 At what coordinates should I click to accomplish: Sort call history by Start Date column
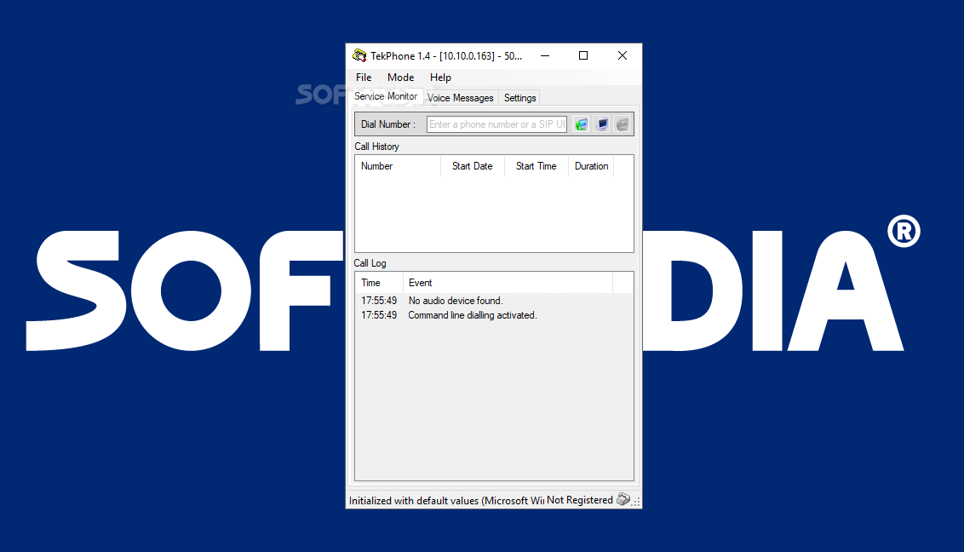pos(472,166)
